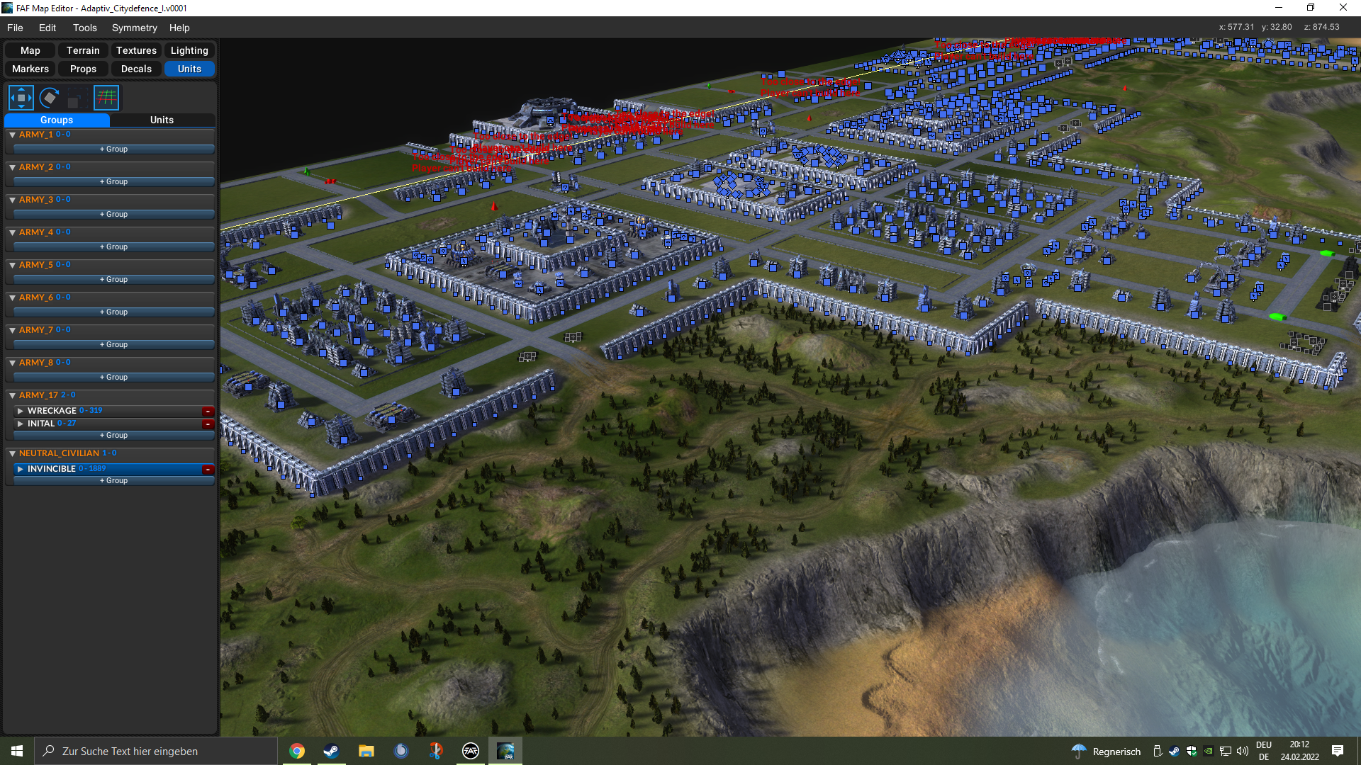This screenshot has width=1361, height=765.
Task: Open the Help menu
Action: (179, 28)
